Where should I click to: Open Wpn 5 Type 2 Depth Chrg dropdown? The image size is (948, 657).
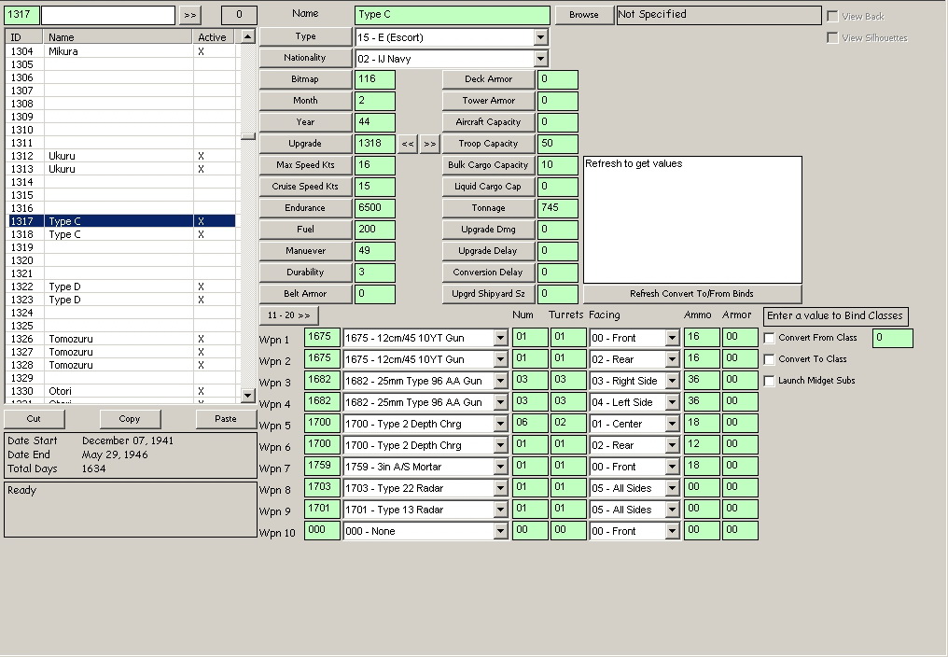click(x=500, y=424)
